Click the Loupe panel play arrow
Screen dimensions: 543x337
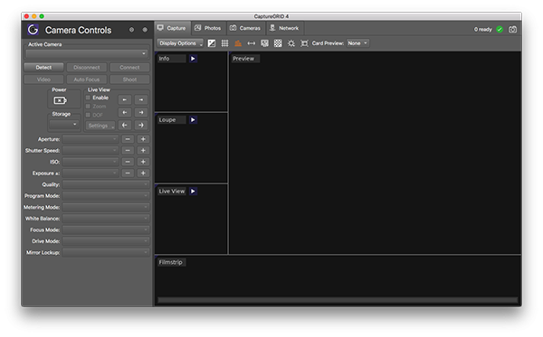coord(193,120)
